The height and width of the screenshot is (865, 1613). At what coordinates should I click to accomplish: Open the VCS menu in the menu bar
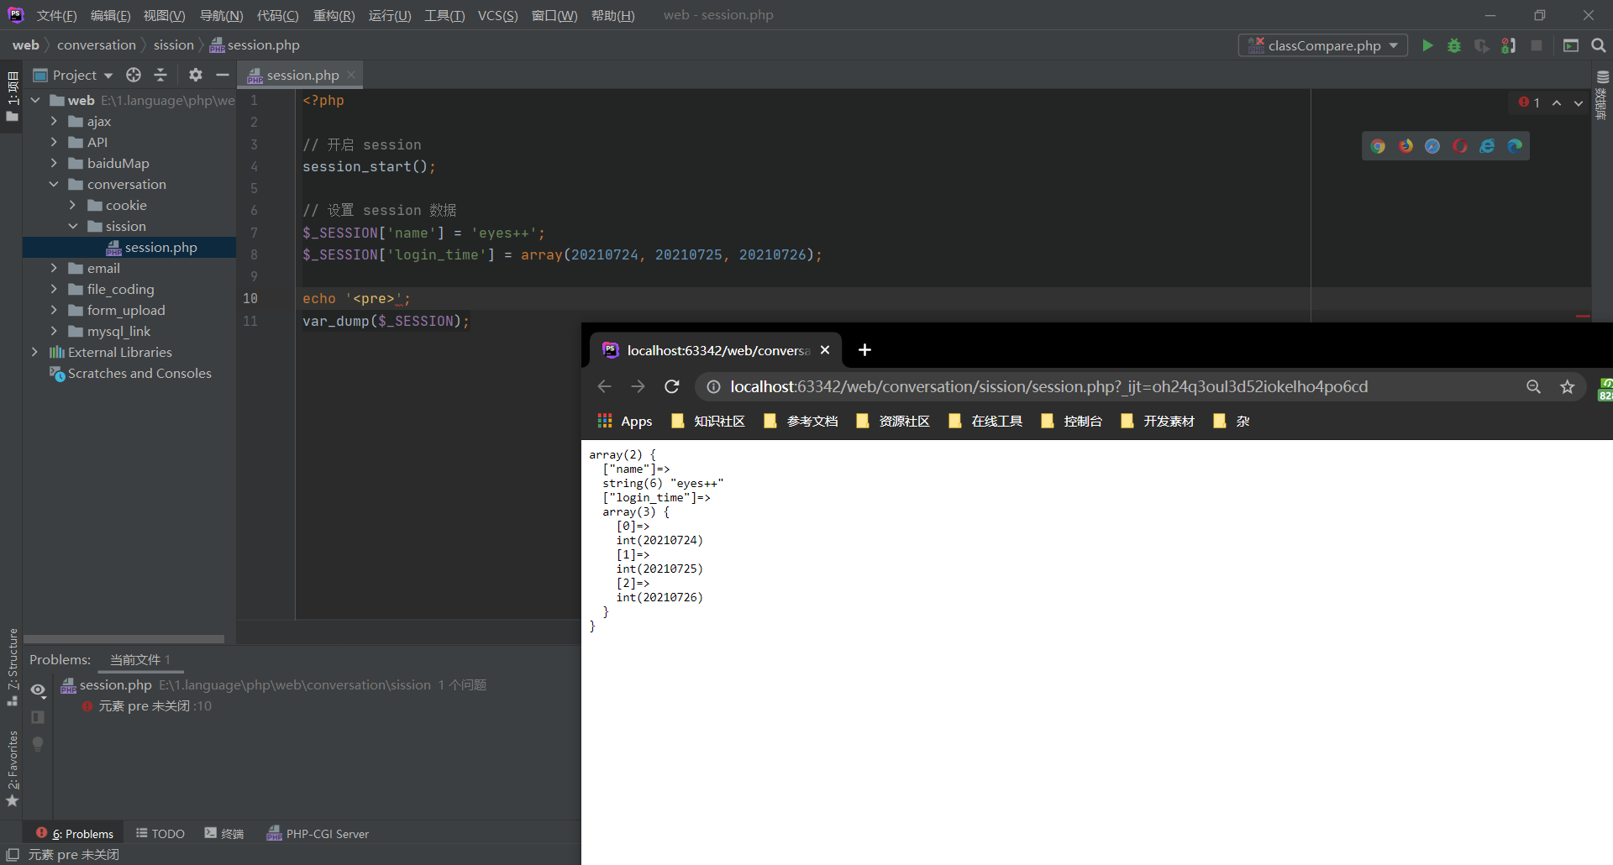pyautogui.click(x=497, y=15)
